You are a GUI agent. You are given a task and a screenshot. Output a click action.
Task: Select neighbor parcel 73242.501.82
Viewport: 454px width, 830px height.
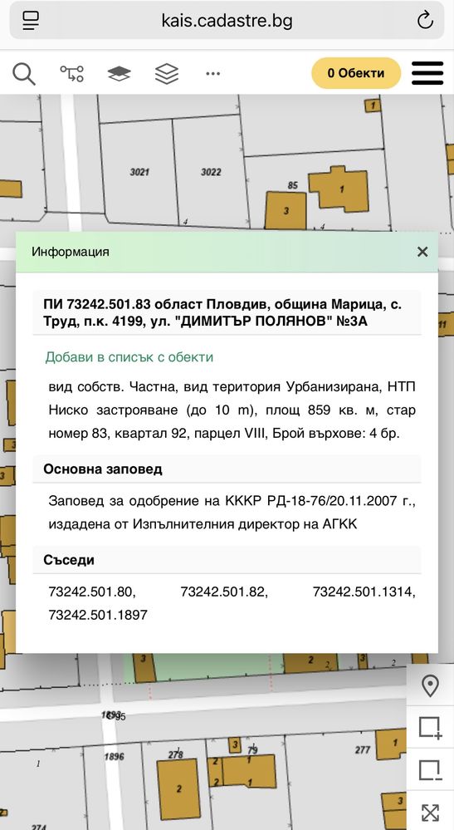(x=224, y=592)
